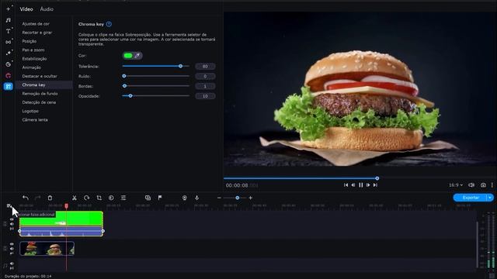Open the Estabilização tool

pyautogui.click(x=34, y=59)
